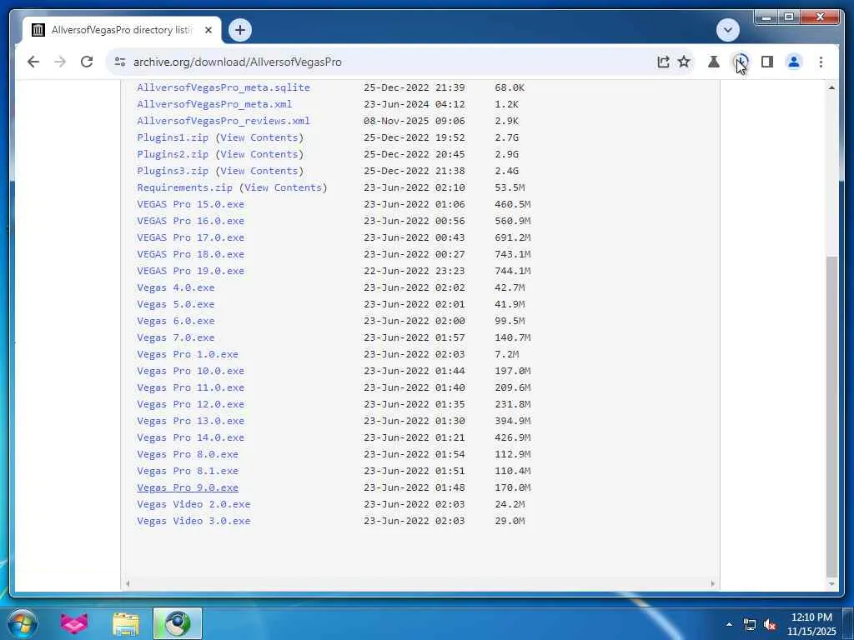
Task: Download AllversofVegasPro_meta.sqlite
Action: click(x=224, y=87)
